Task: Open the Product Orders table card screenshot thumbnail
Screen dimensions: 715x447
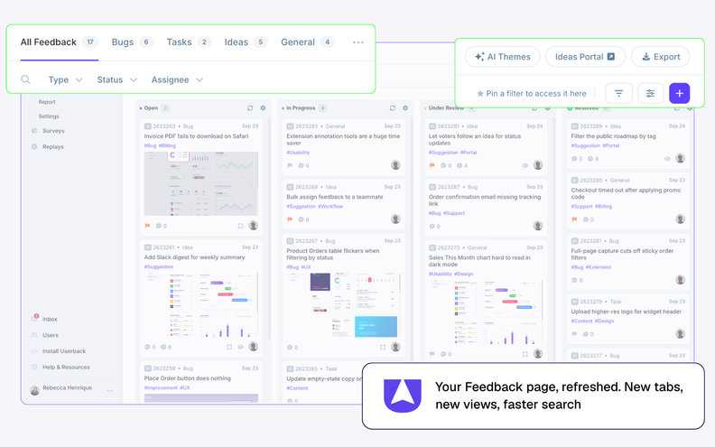Action: 343,305
